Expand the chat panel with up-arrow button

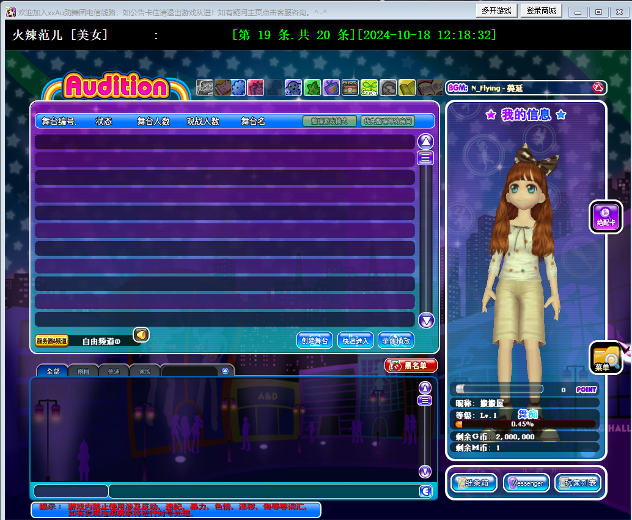click(226, 371)
